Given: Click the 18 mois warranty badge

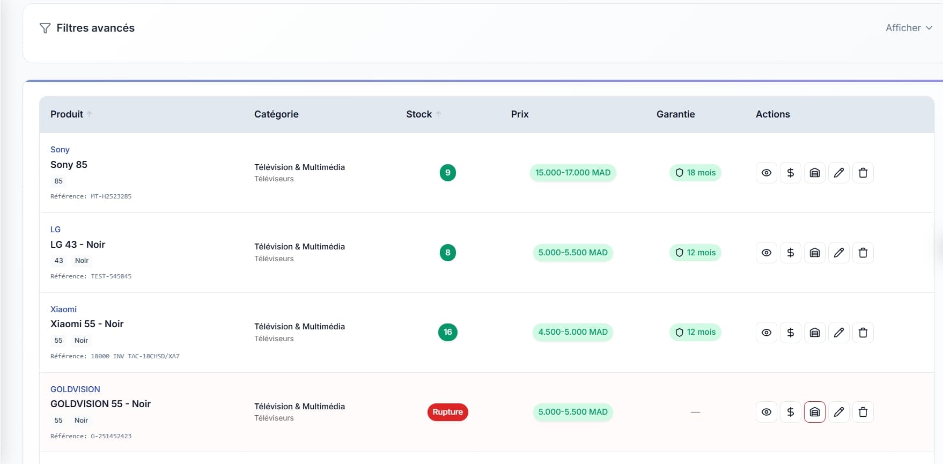Looking at the screenshot, I should pos(695,173).
